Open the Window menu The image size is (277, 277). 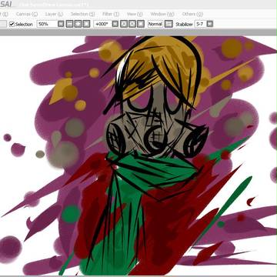pos(162,14)
